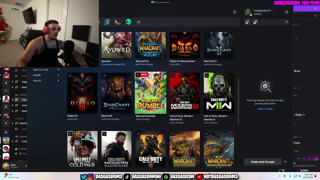Favorite StarCraft Remastered with its star
This screenshot has width=320, height=180.
[x=104, y=75]
